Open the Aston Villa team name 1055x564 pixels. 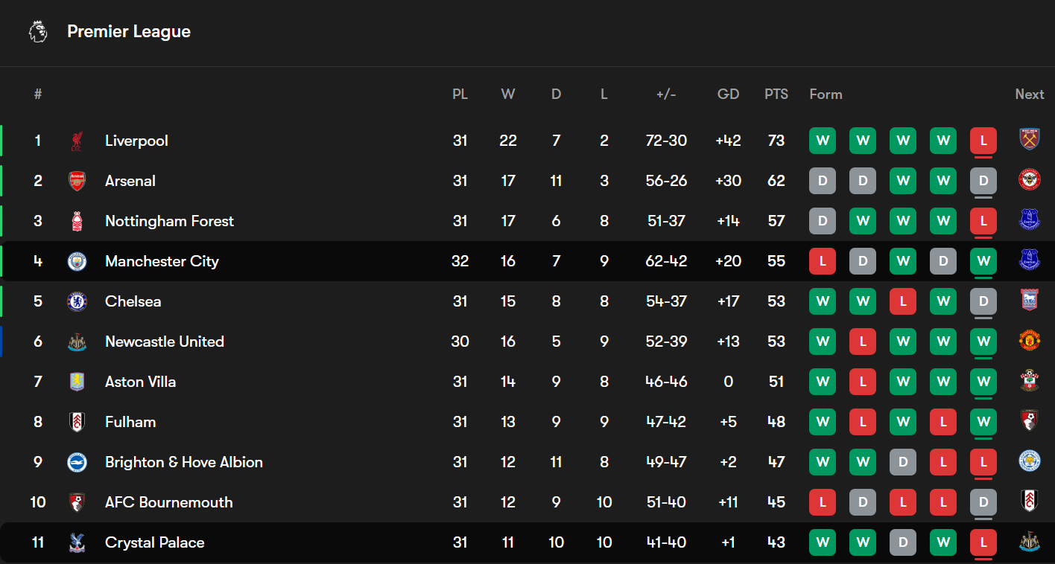pos(141,382)
